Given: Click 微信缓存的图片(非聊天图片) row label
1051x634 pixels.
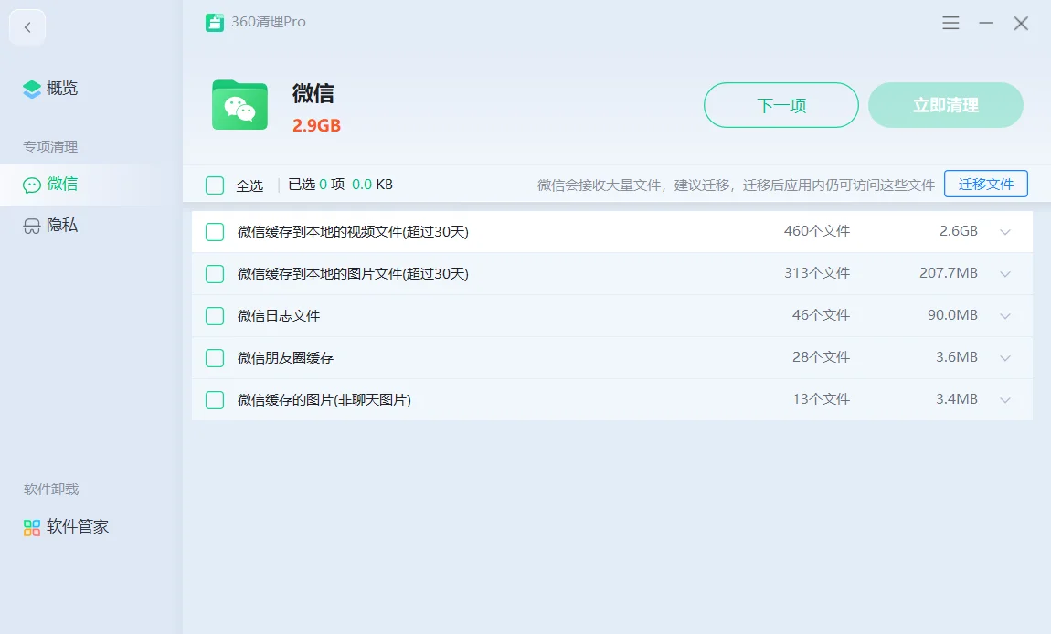Looking at the screenshot, I should [324, 400].
